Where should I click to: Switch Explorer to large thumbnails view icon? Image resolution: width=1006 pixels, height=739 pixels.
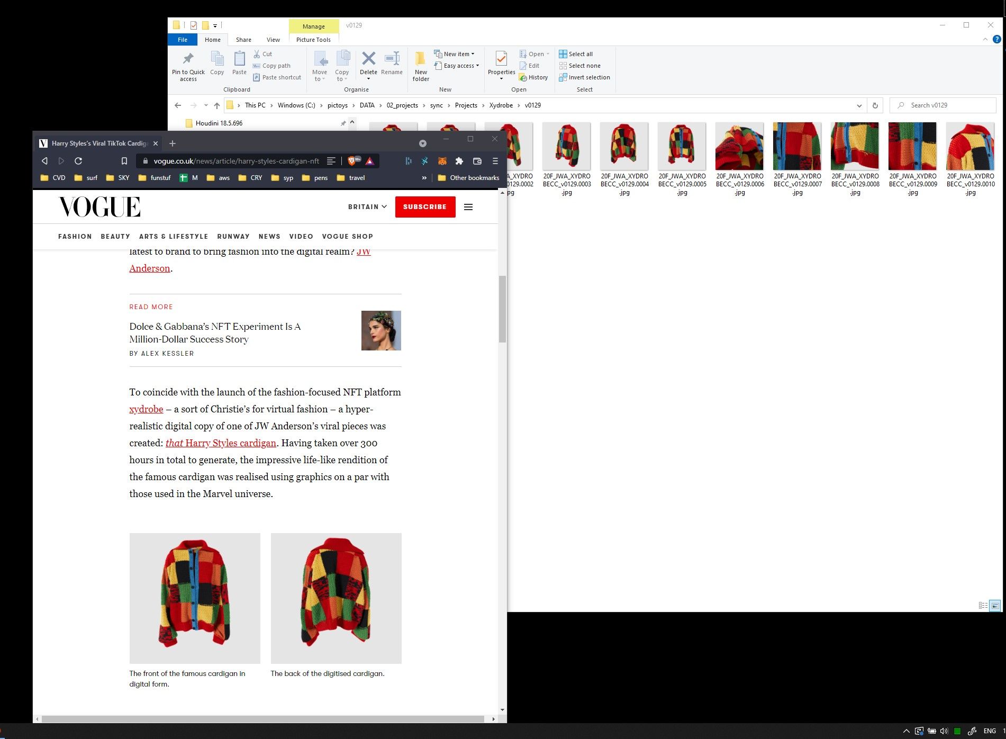(995, 605)
